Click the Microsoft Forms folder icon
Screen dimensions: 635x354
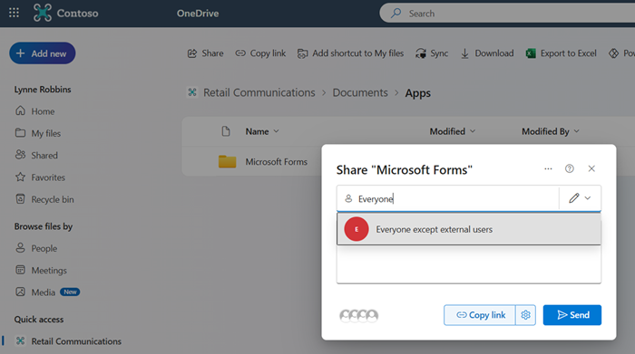(227, 162)
